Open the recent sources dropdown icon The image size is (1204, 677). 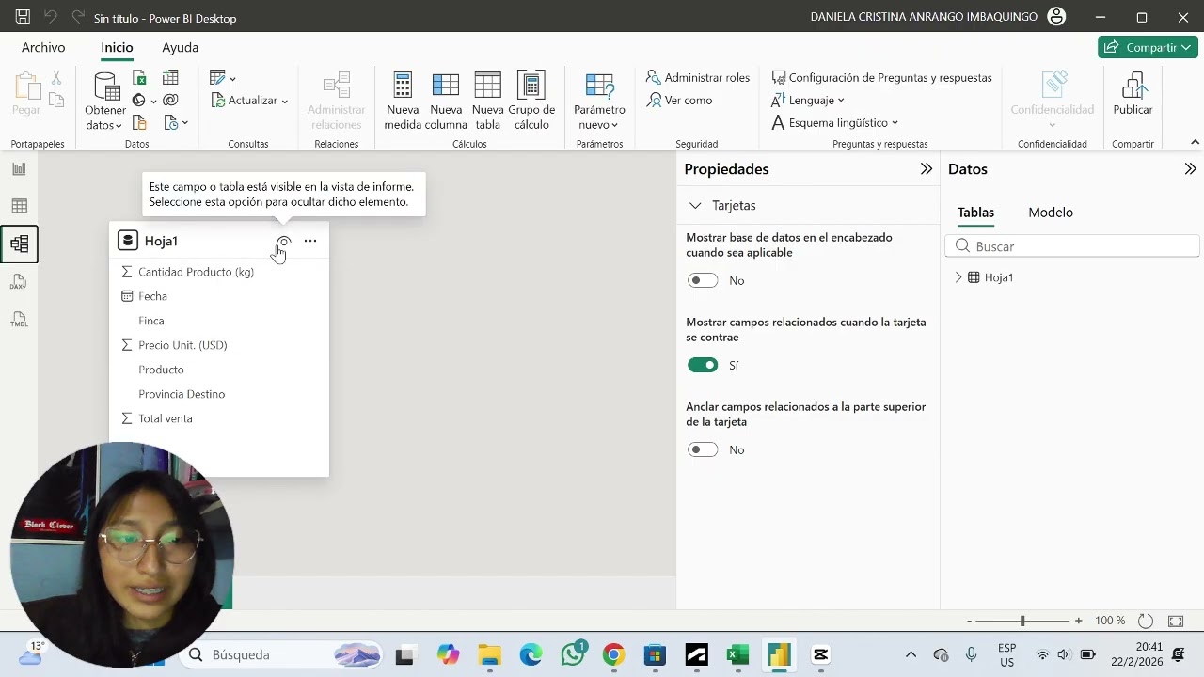175,123
